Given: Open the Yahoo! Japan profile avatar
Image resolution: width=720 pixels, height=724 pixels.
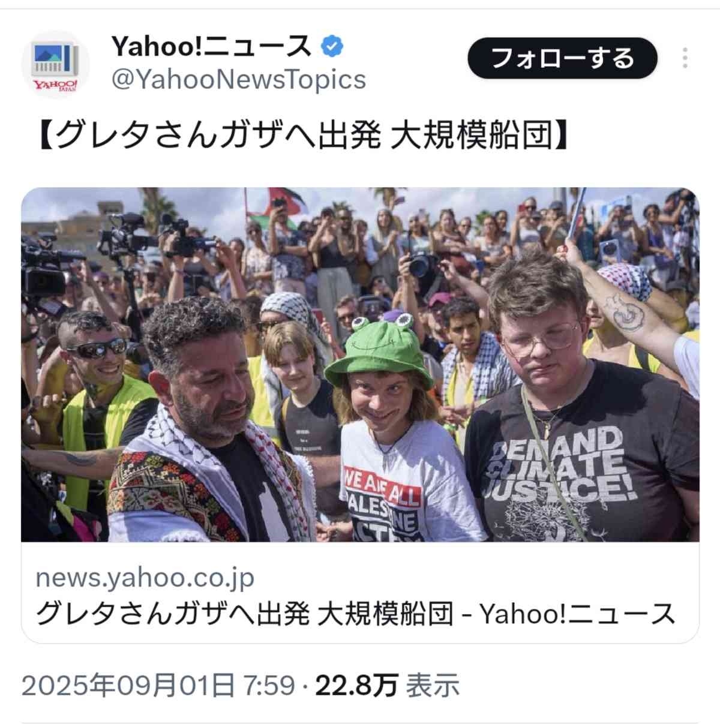Looking at the screenshot, I should point(55,64).
